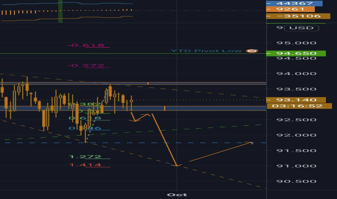The width and height of the screenshot is (337, 199).
Task: Click the 93.500 price axis label
Action: pos(297,89)
